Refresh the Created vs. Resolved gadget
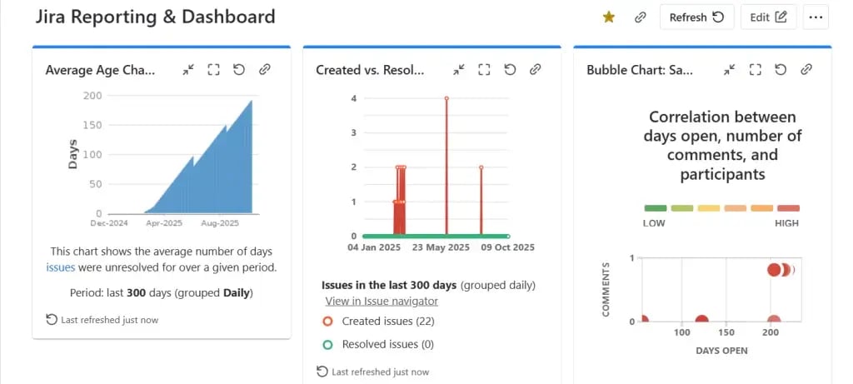Image resolution: width=853 pixels, height=384 pixels. click(x=510, y=70)
